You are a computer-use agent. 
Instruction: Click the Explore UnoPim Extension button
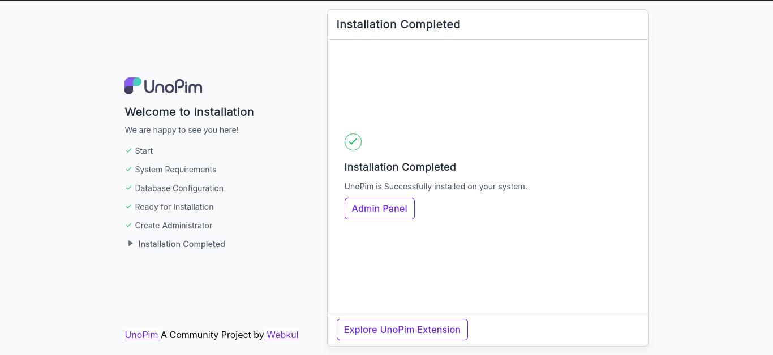click(402, 330)
